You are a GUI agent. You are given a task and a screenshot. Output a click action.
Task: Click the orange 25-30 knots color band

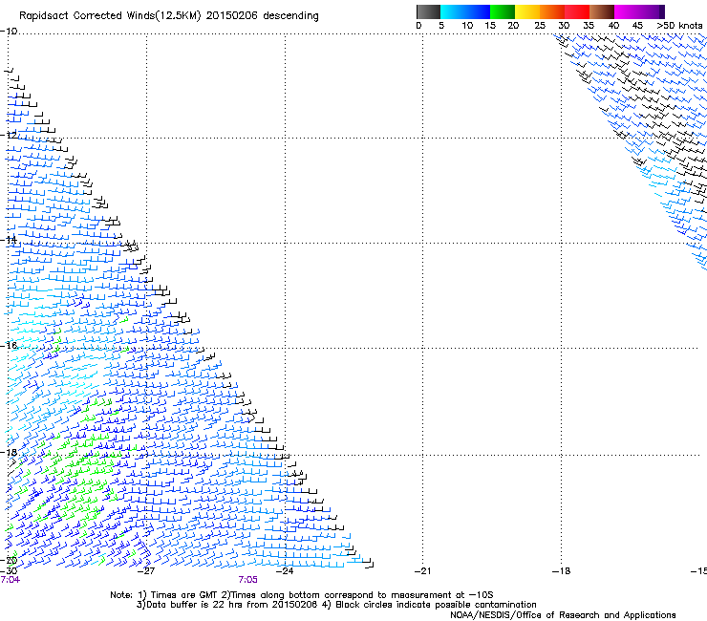pos(552,11)
